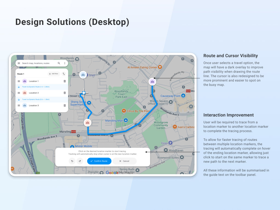Click the redo arrow button

(x=80, y=161)
